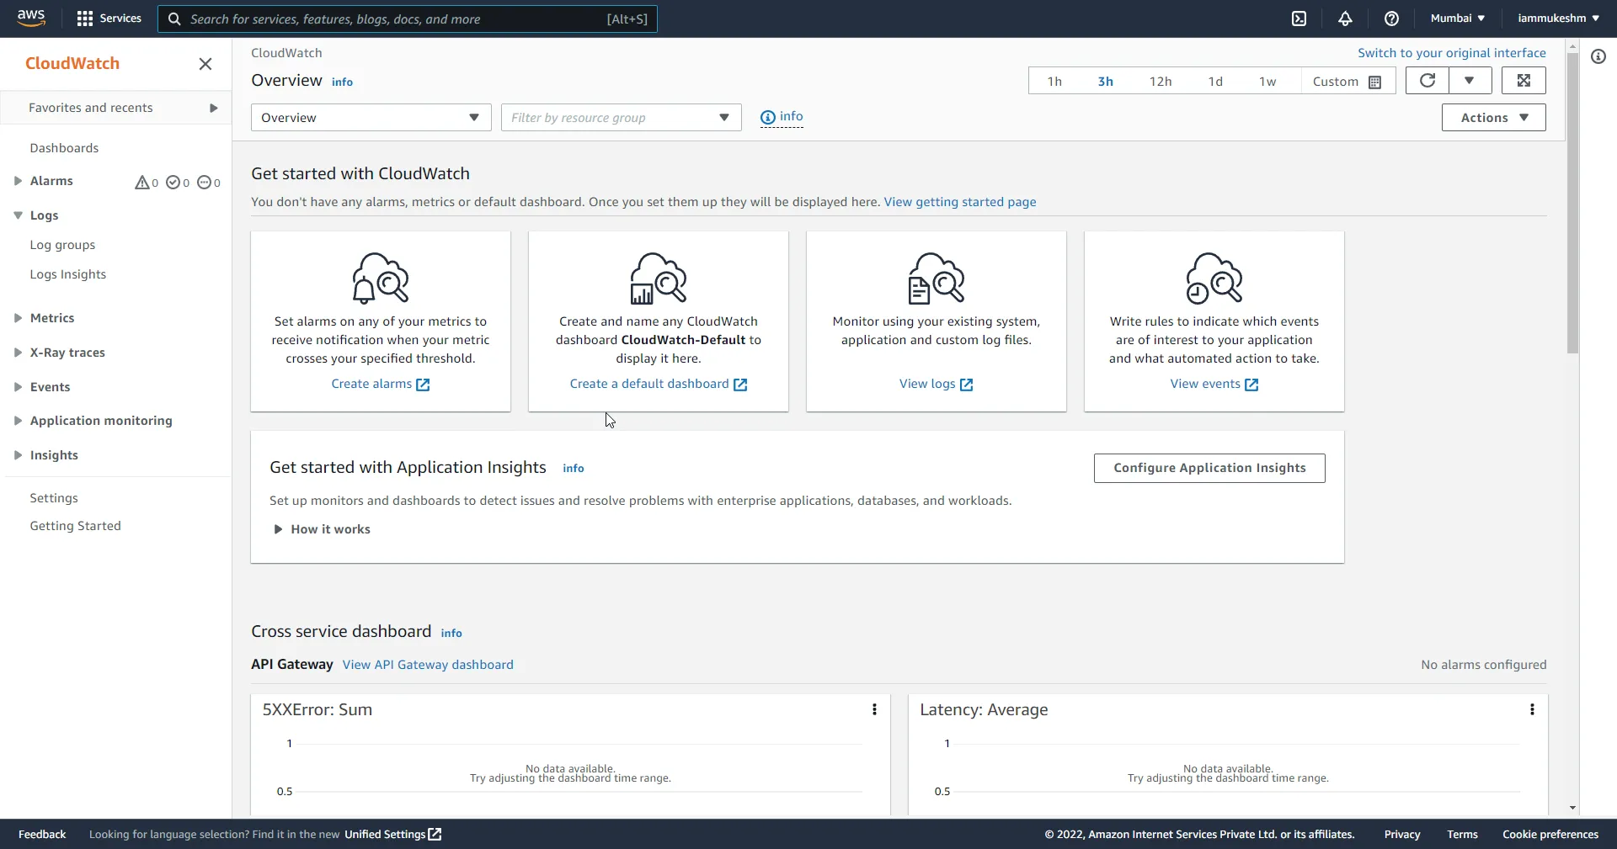Click Configure Application Insights
This screenshot has width=1617, height=849.
click(1209, 468)
